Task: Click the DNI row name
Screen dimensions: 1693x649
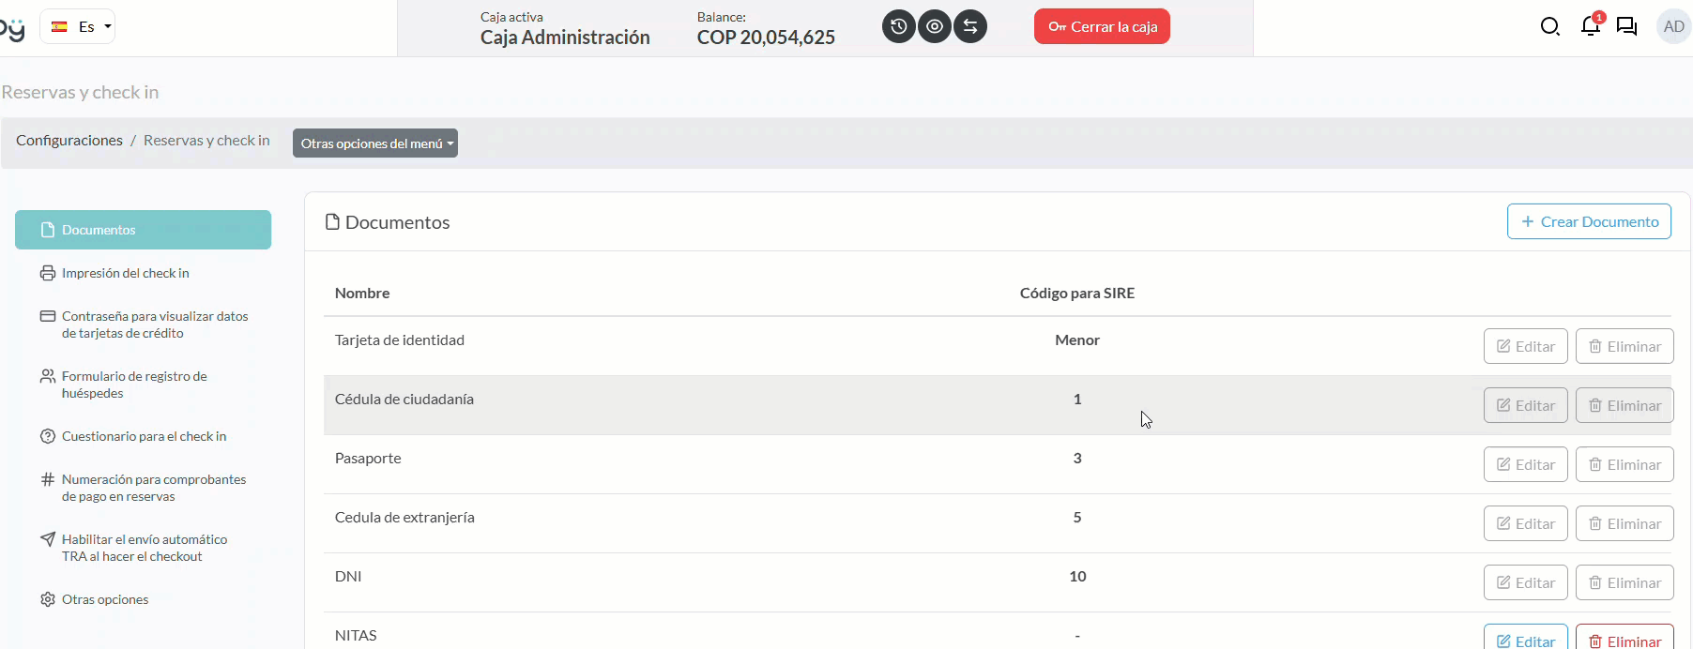Action: pyautogui.click(x=348, y=576)
